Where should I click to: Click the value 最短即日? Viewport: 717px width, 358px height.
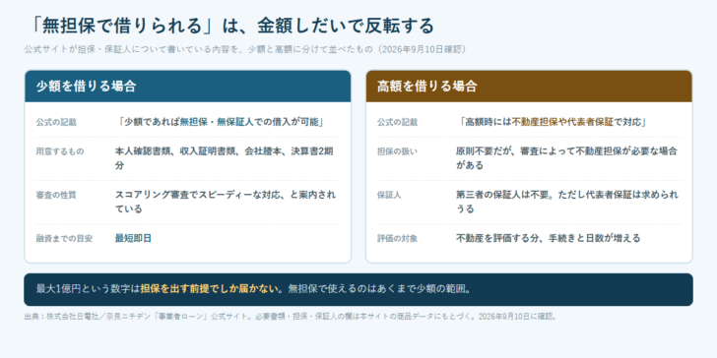click(133, 238)
